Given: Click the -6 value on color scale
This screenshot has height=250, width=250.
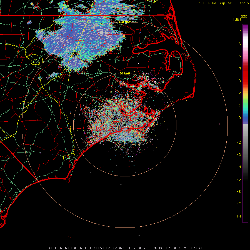Looking at the screenshot, I should [239, 192].
